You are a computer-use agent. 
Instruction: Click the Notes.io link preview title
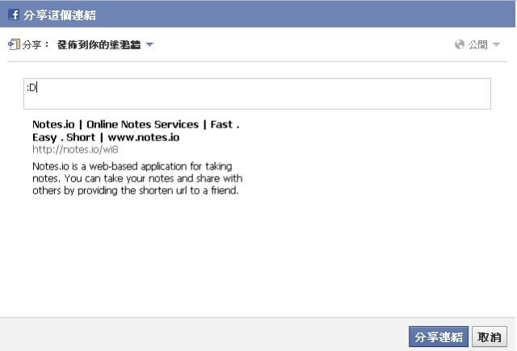tap(136, 131)
